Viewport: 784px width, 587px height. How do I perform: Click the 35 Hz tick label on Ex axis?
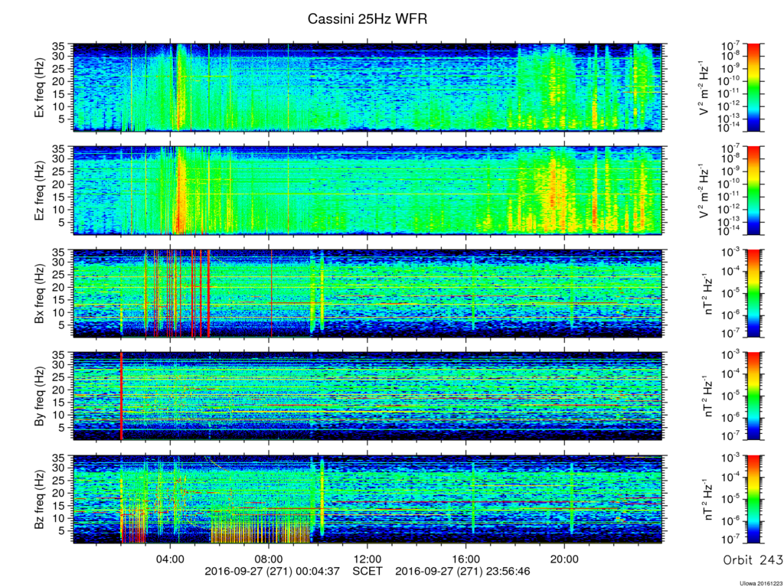point(60,48)
